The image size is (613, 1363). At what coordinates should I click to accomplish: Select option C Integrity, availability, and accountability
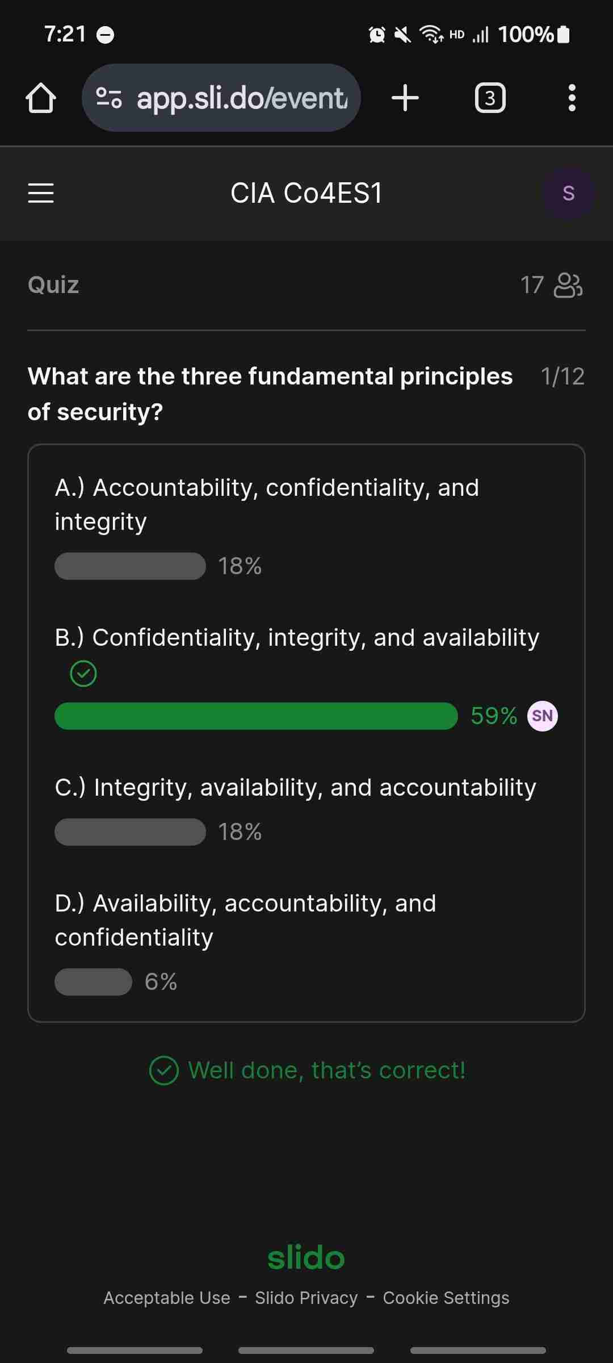[x=295, y=788]
